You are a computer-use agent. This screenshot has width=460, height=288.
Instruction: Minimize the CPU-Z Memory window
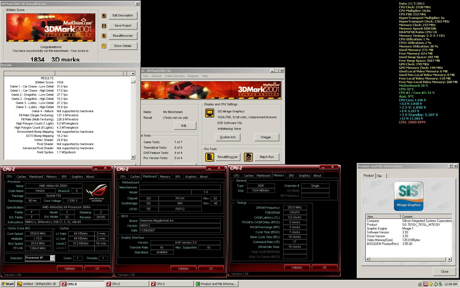tap(323, 167)
